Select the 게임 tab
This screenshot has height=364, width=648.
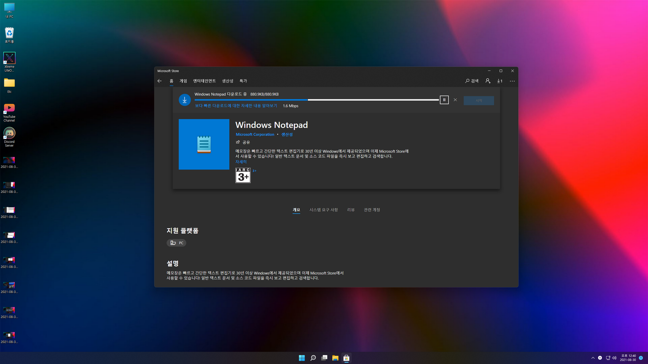183,81
